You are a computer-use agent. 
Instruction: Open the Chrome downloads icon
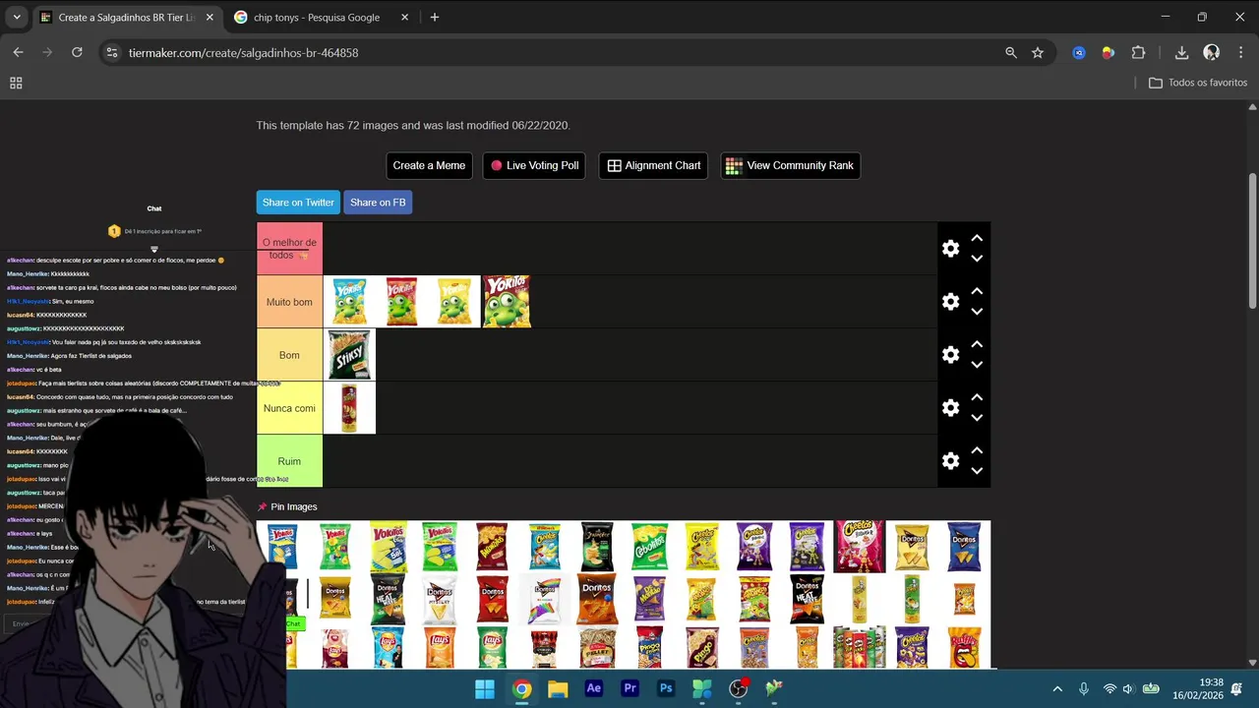[x=1181, y=52]
